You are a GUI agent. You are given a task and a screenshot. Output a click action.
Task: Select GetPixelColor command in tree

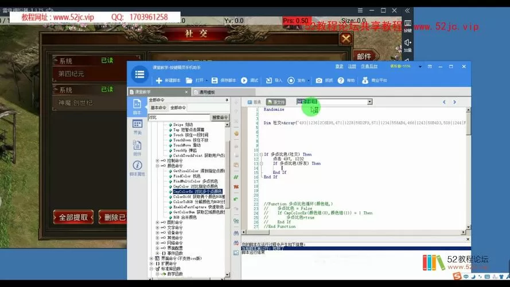click(x=198, y=171)
